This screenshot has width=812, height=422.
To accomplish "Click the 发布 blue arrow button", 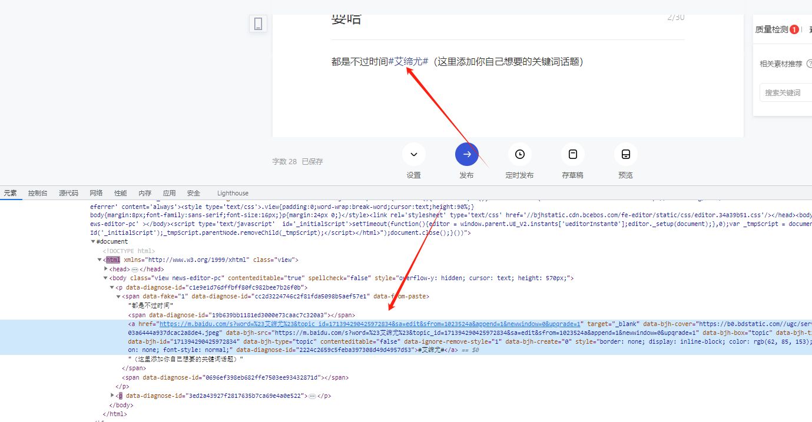I will pos(467,154).
